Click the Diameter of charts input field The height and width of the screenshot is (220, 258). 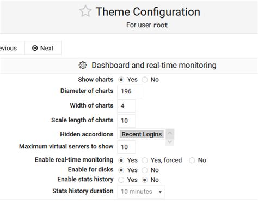(x=130, y=91)
